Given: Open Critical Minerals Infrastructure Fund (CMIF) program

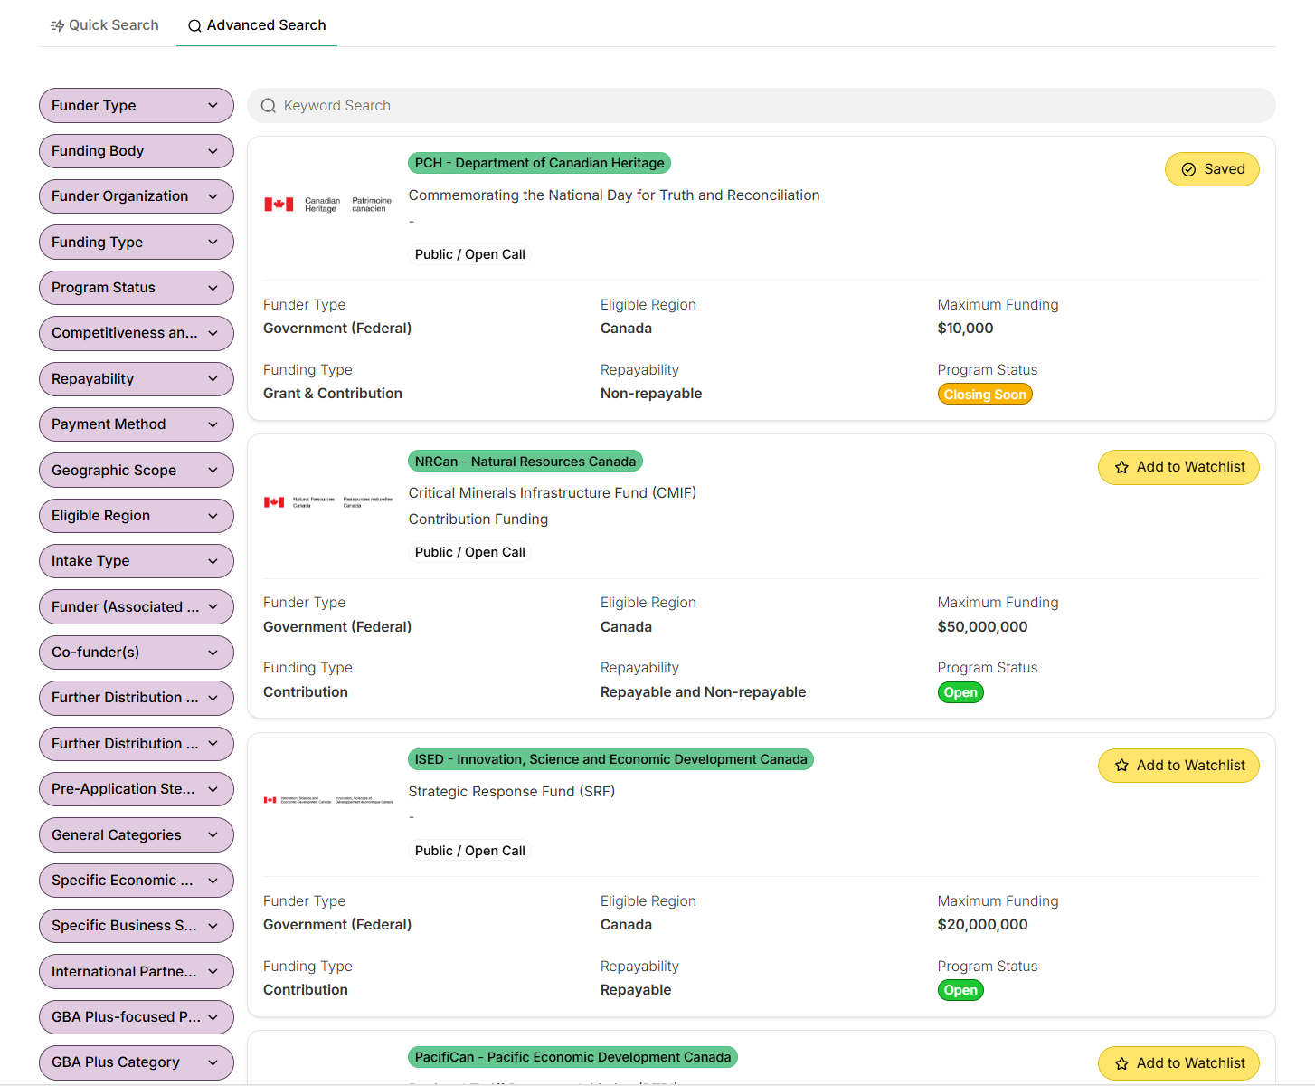Looking at the screenshot, I should [x=553, y=493].
